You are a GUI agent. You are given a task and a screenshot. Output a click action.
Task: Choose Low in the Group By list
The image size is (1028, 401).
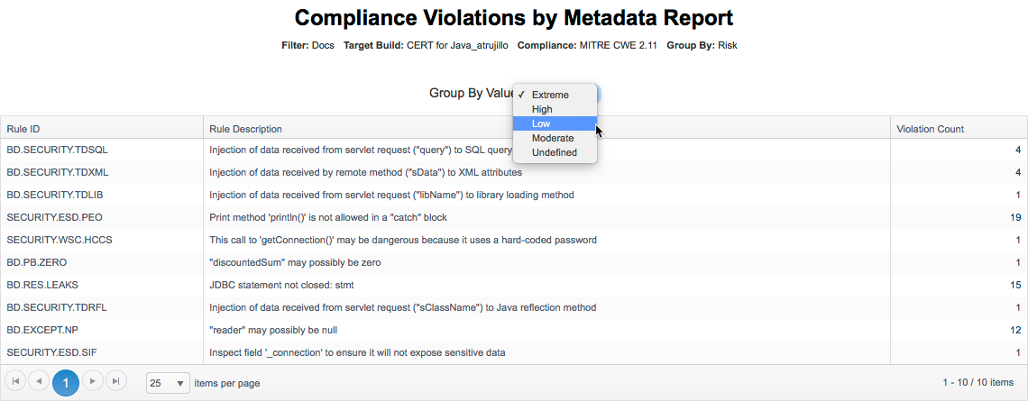click(x=555, y=123)
